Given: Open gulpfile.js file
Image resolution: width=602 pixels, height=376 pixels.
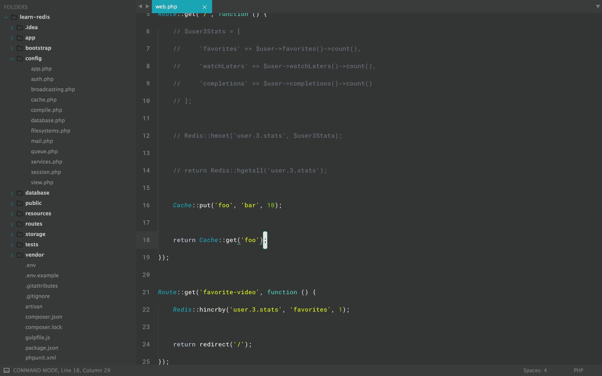Looking at the screenshot, I should [38, 338].
